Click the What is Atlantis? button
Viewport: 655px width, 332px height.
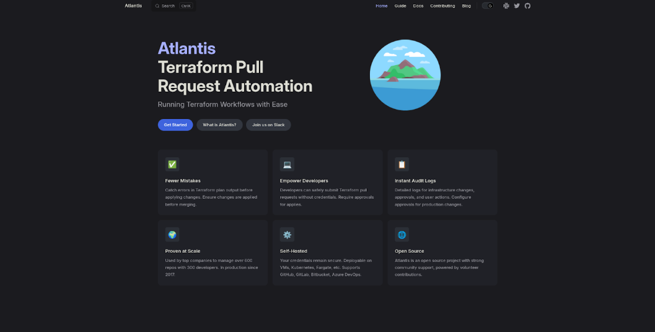[220, 125]
